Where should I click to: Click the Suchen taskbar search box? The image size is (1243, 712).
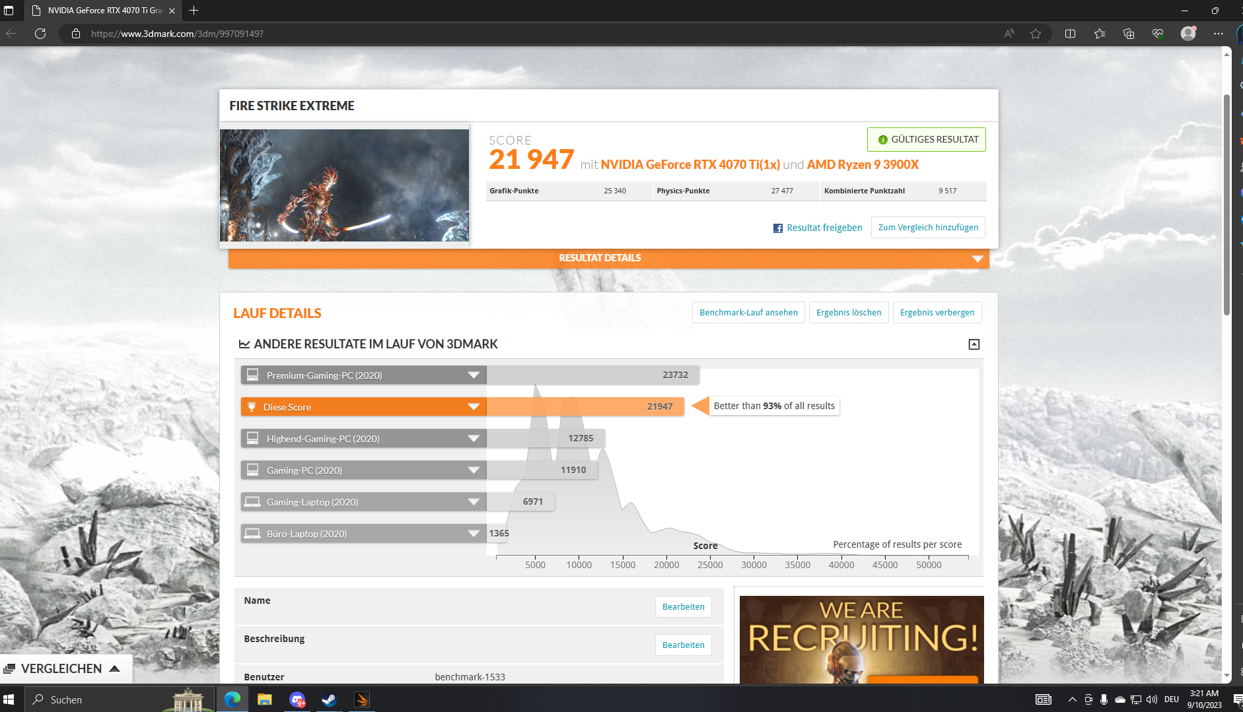(x=120, y=699)
